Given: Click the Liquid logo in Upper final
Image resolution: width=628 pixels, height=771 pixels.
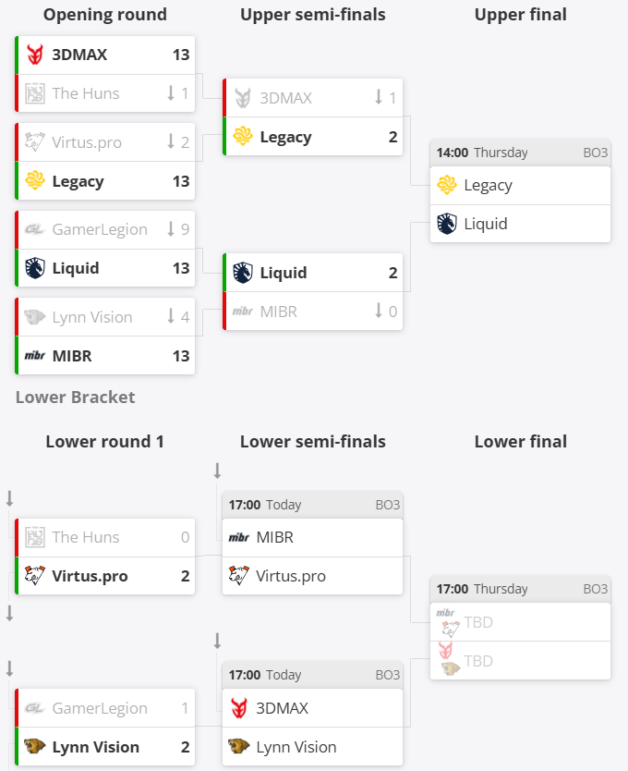Looking at the screenshot, I should pos(447,224).
